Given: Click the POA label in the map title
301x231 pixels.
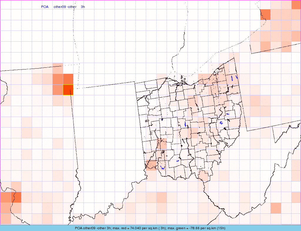Looking at the screenshot, I should 45,7.
